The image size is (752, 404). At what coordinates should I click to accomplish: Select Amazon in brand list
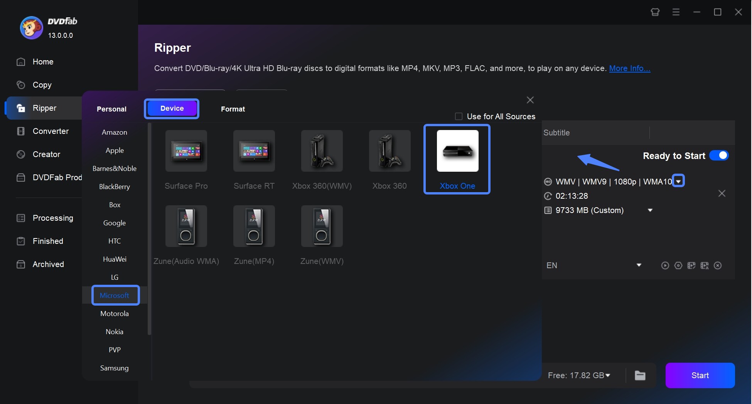tap(115, 132)
